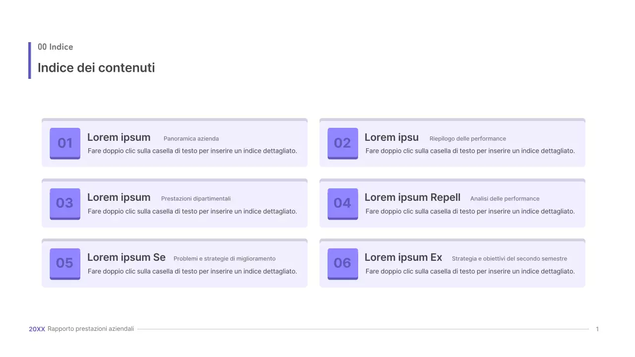This screenshot has height=357, width=635.
Task: Select the 'Lorem ipsum Repell' heading
Action: (412, 197)
